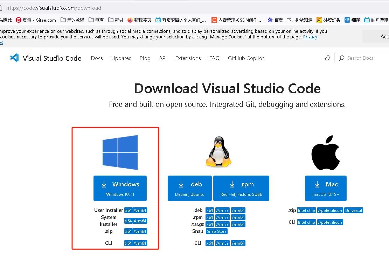389x259 pixels.
Task: Open the GitHub Copilot menu item
Action: [246, 58]
